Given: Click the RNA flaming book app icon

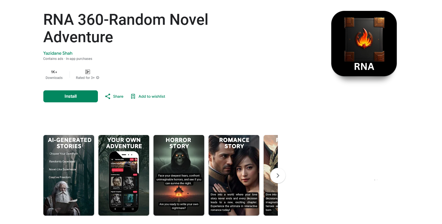Looking at the screenshot, I should click(364, 44).
